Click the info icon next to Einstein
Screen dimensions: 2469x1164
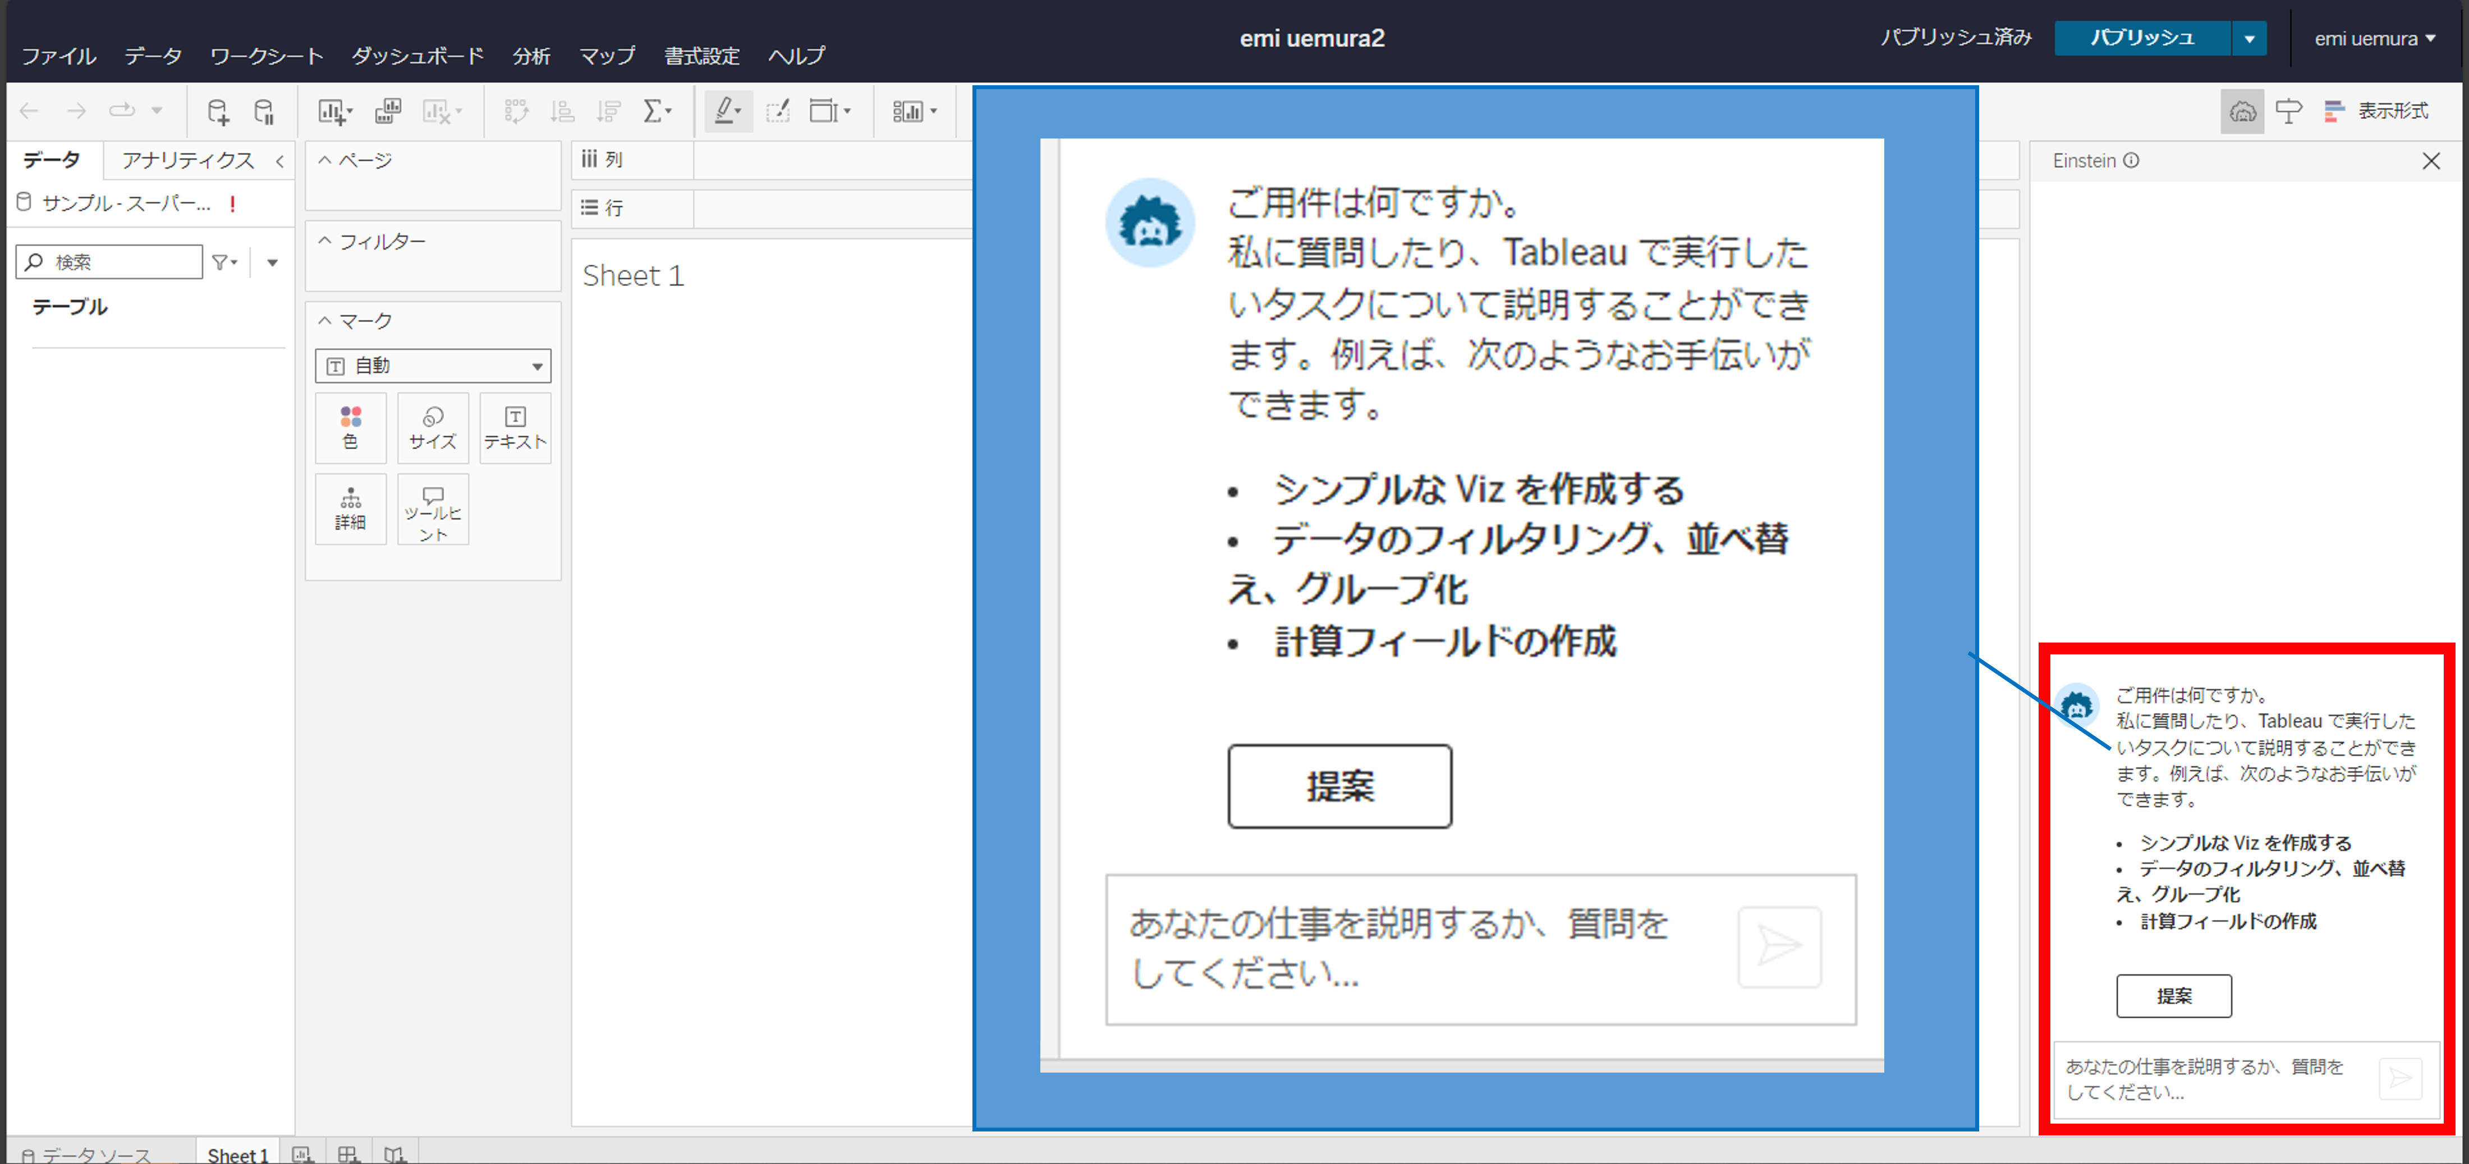click(2131, 160)
